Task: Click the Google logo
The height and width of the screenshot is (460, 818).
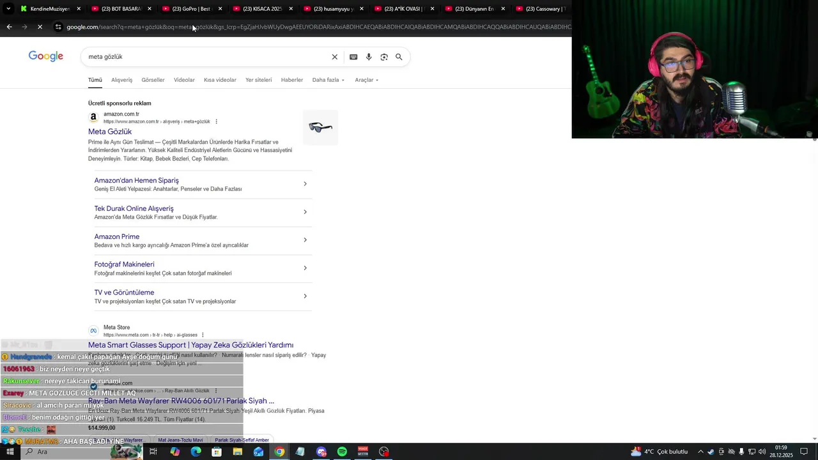Action: coord(46,56)
